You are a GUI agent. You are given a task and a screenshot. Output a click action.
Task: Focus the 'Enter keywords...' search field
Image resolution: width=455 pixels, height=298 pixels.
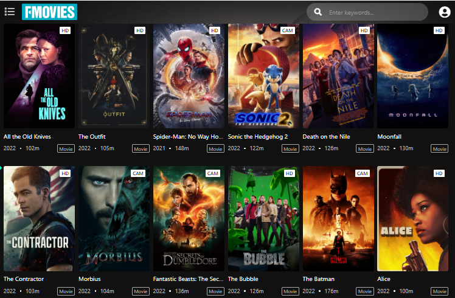(367, 12)
